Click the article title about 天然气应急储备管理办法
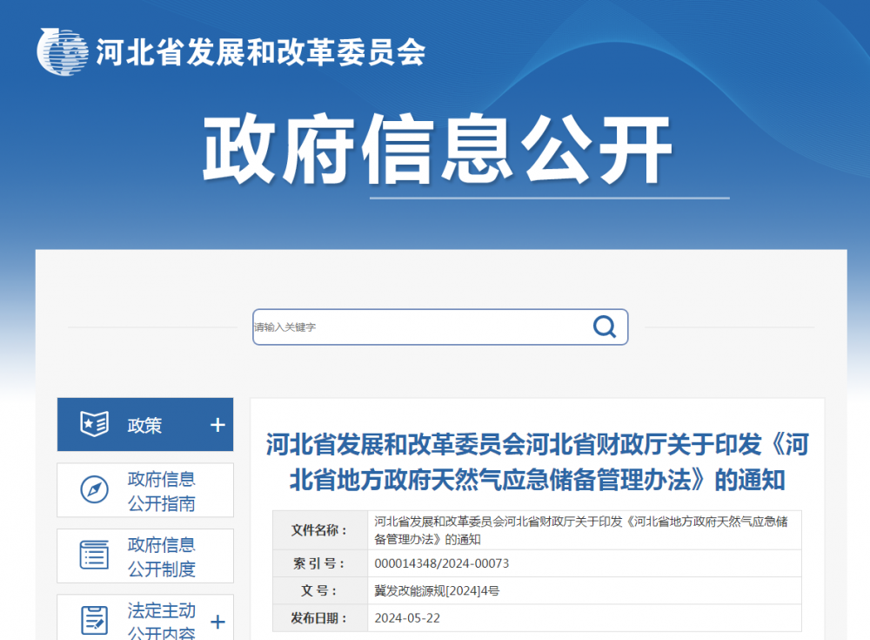Screen dimensions: 870x640 537,462
